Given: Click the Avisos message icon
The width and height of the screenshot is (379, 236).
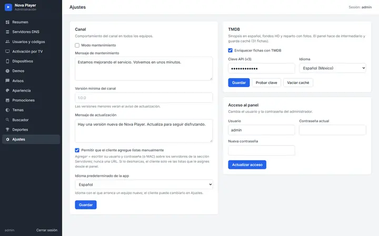Looking at the screenshot, I should click(x=7, y=81).
